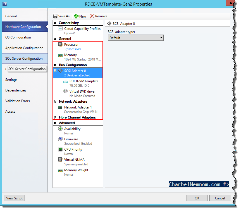This screenshot has width=241, height=210.
Task: Select the Processor chip icon
Action: [60, 45]
